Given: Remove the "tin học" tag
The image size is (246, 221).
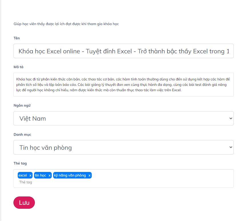Looking at the screenshot, I should (x=49, y=176).
